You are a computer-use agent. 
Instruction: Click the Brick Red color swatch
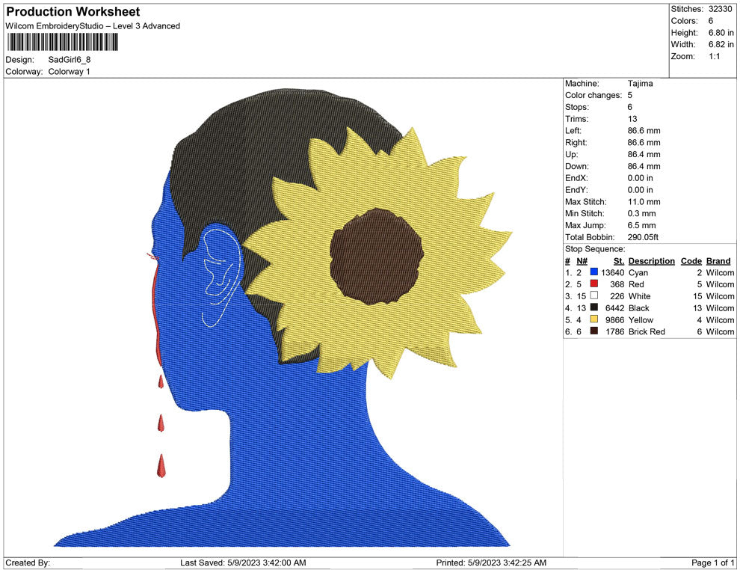(594, 331)
